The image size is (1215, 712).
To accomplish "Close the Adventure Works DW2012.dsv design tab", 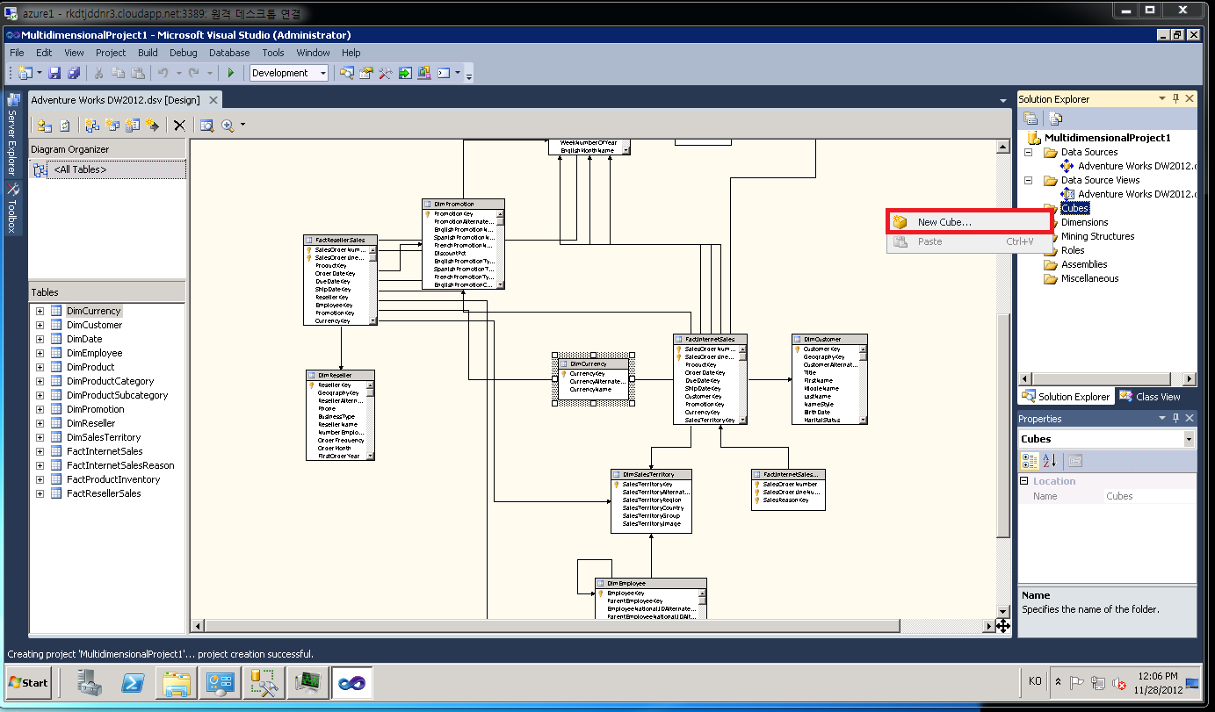I will click(x=212, y=100).
